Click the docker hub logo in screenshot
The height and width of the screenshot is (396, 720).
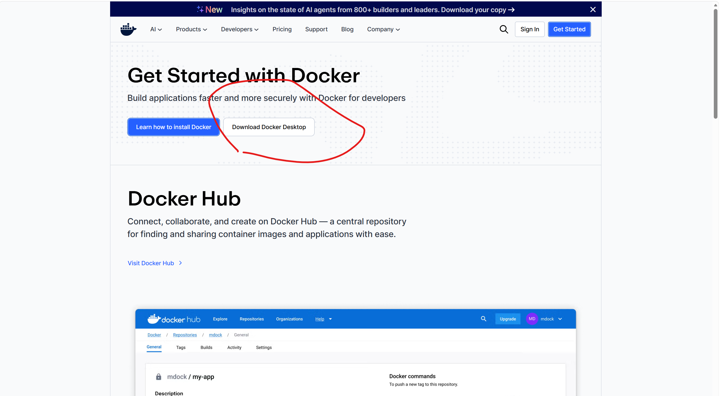(x=174, y=319)
